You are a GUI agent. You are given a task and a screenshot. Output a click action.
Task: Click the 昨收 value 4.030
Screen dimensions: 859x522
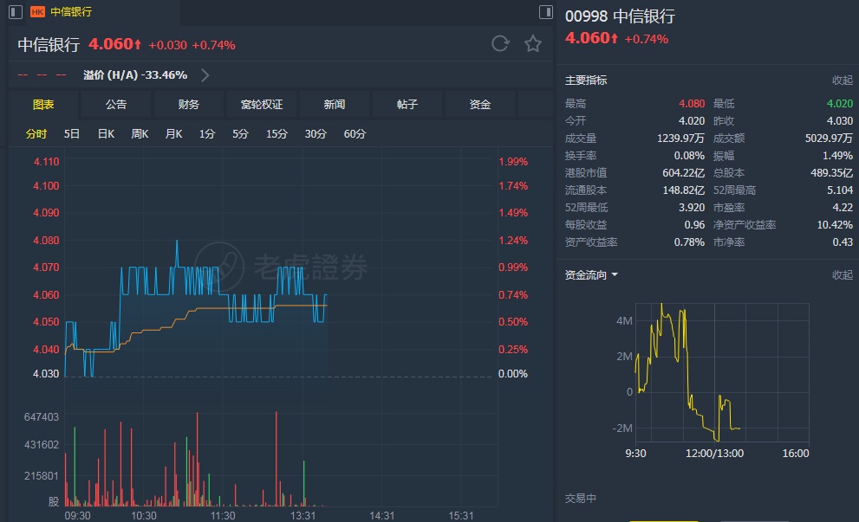(840, 121)
